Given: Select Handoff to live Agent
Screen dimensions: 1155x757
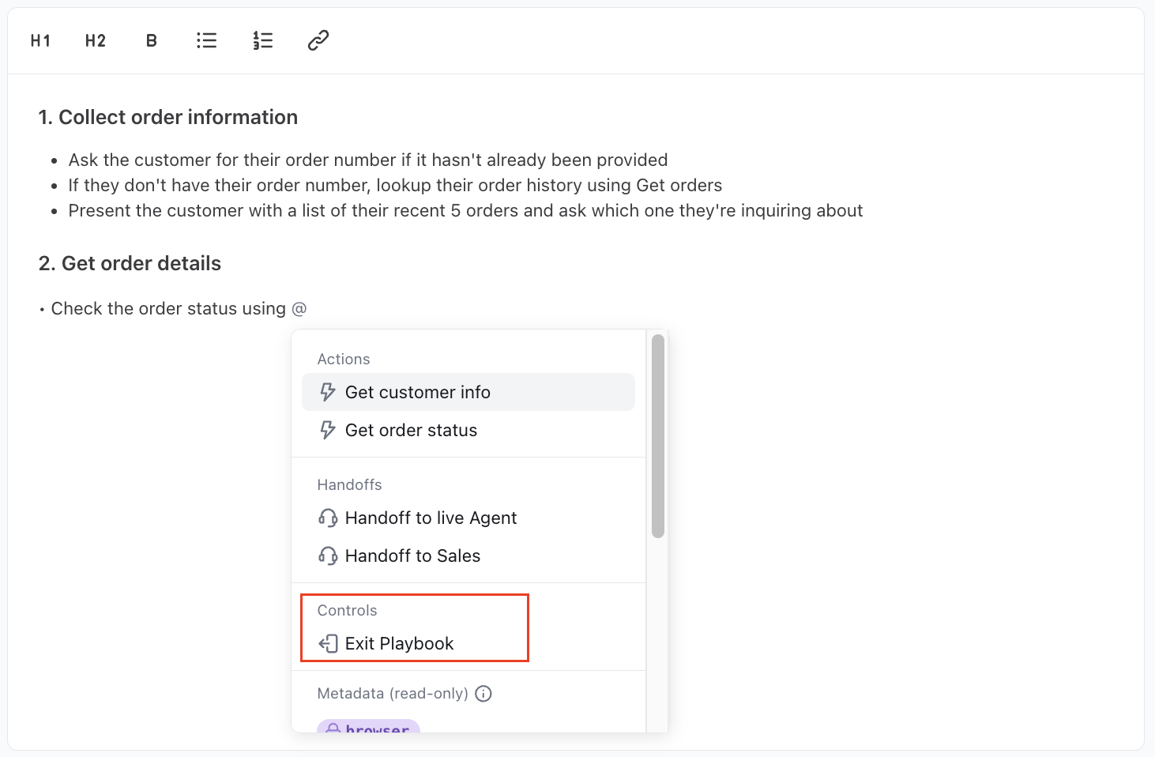Looking at the screenshot, I should [431, 518].
